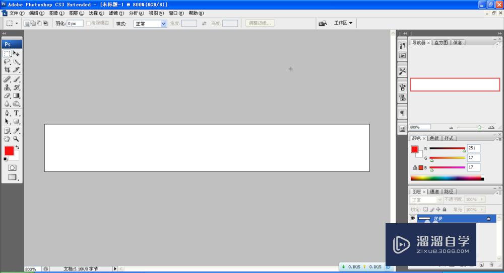504x273 pixels.
Task: Select the Zoom tool
Action: point(17,139)
